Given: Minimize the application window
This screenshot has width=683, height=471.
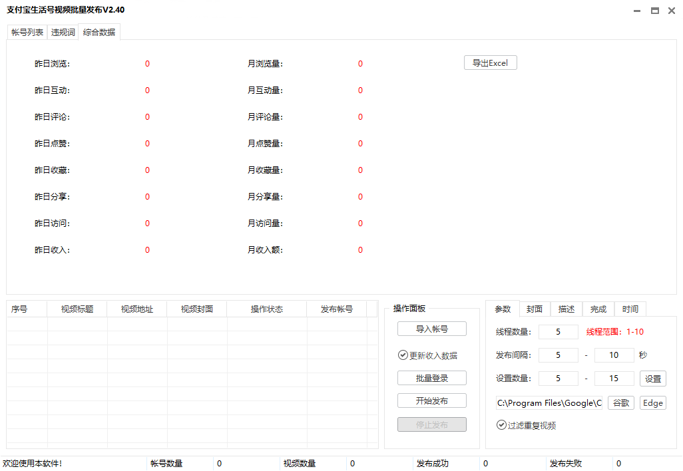Looking at the screenshot, I should [637, 11].
